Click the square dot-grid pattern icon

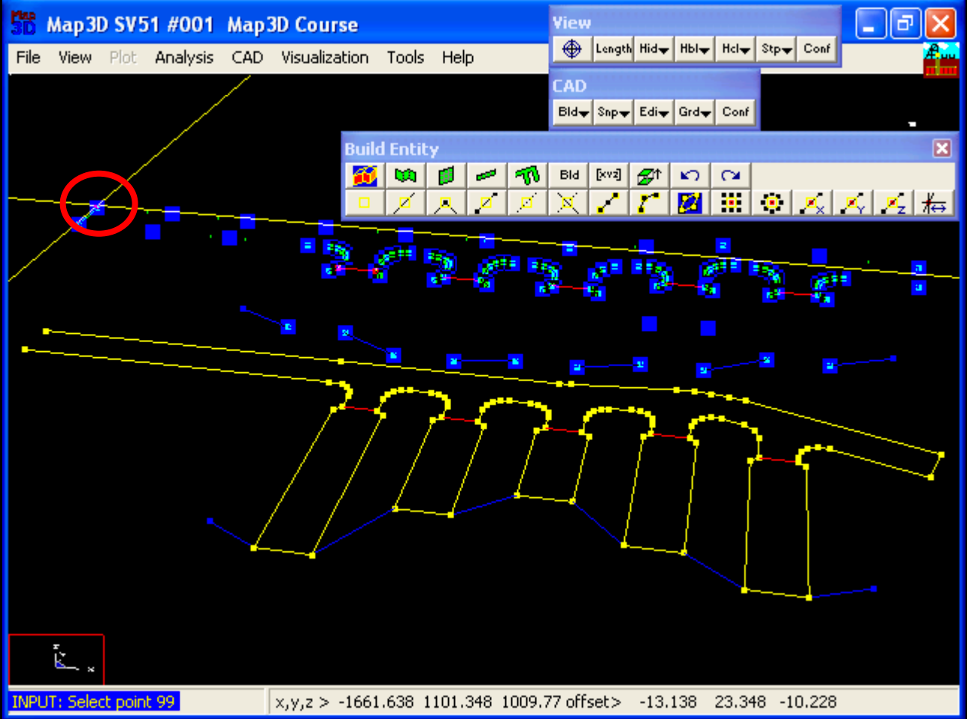point(731,203)
